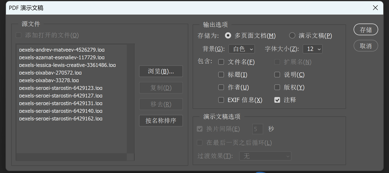Viewport: 389px width, 173px height.
Task: Enable the EXIF 信息 checkbox
Action: [221, 100]
